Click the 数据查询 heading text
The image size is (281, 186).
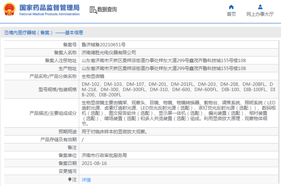coord(107,10)
